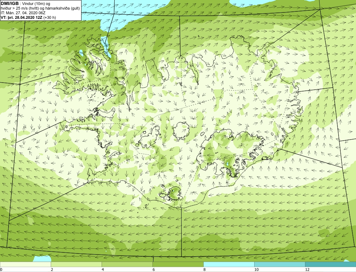Click legend tick label '8'

point(205,270)
